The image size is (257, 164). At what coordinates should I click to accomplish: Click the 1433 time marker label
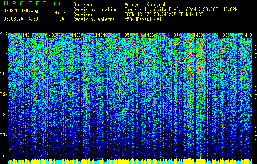pos(76,35)
